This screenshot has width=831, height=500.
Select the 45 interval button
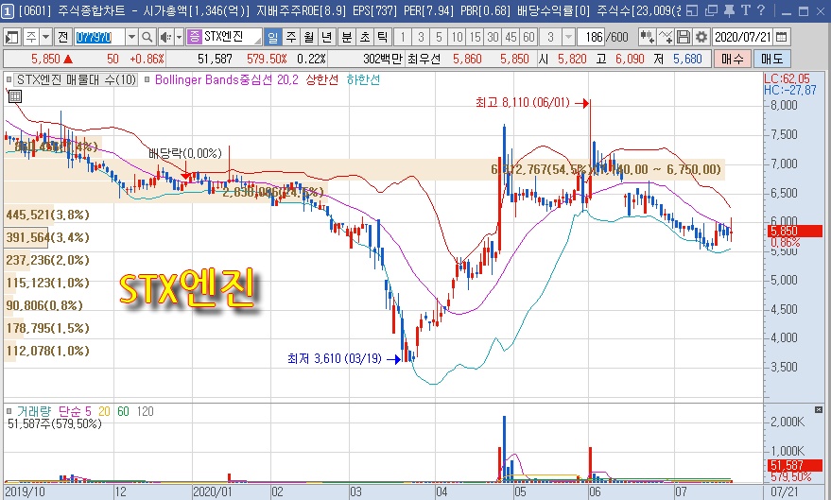(511, 37)
